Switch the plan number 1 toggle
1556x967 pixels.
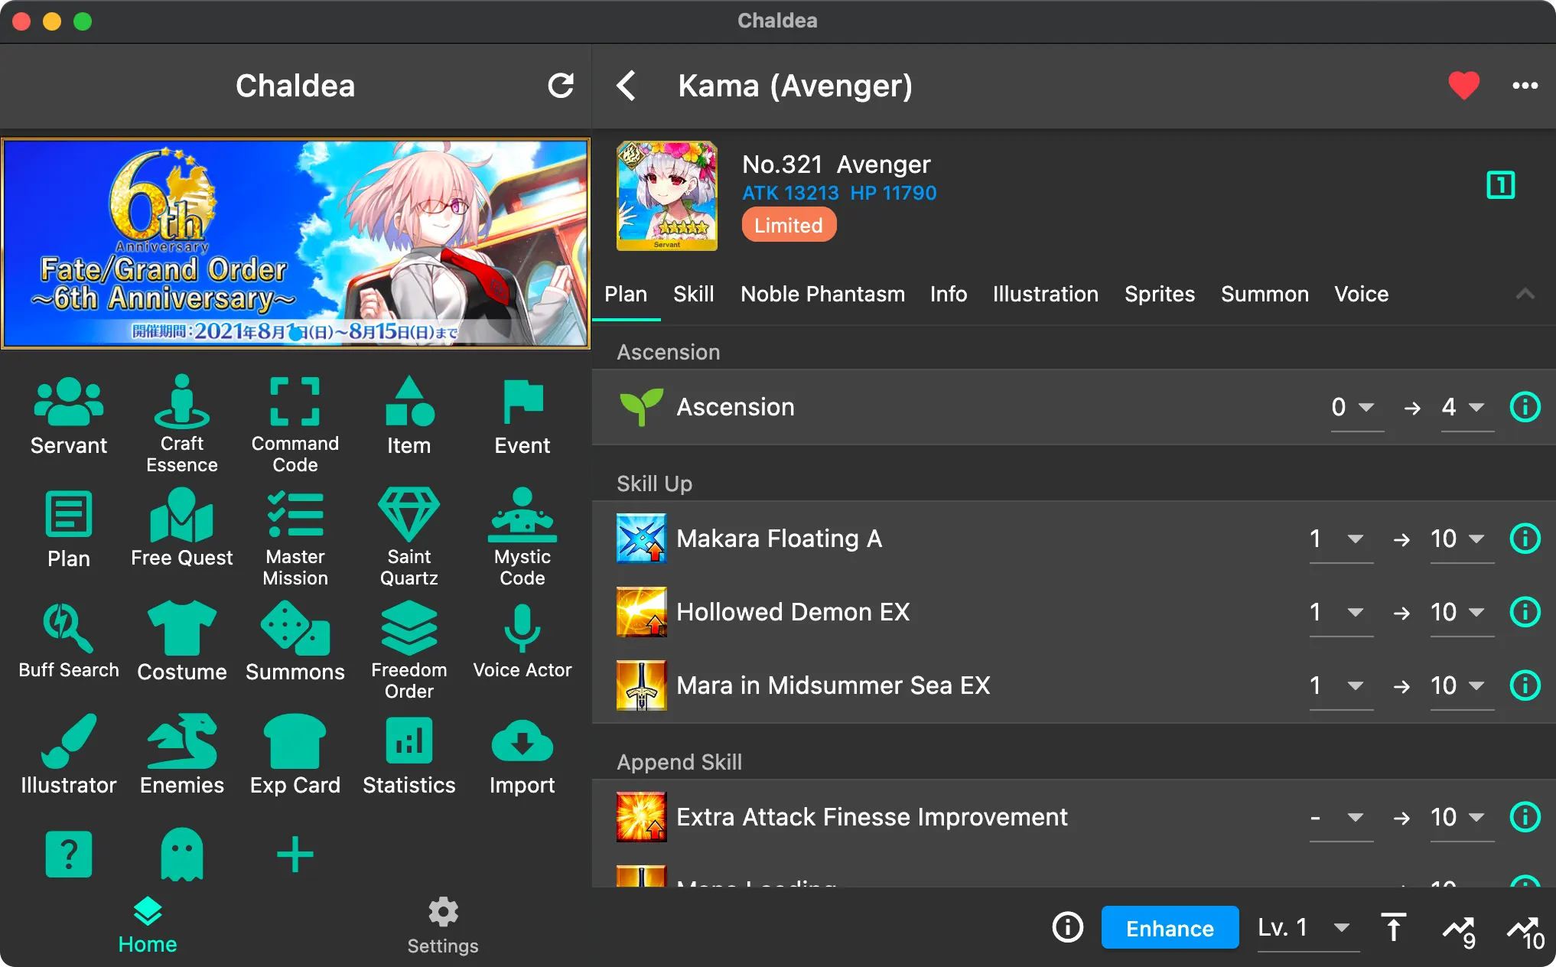pyautogui.click(x=1499, y=185)
